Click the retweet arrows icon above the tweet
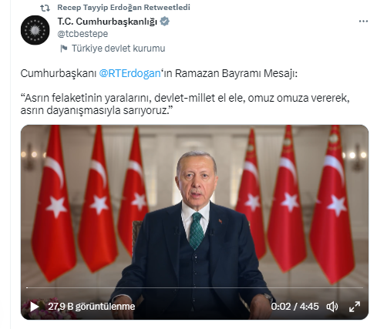Viewport: 377px width, 329px height. (x=45, y=8)
